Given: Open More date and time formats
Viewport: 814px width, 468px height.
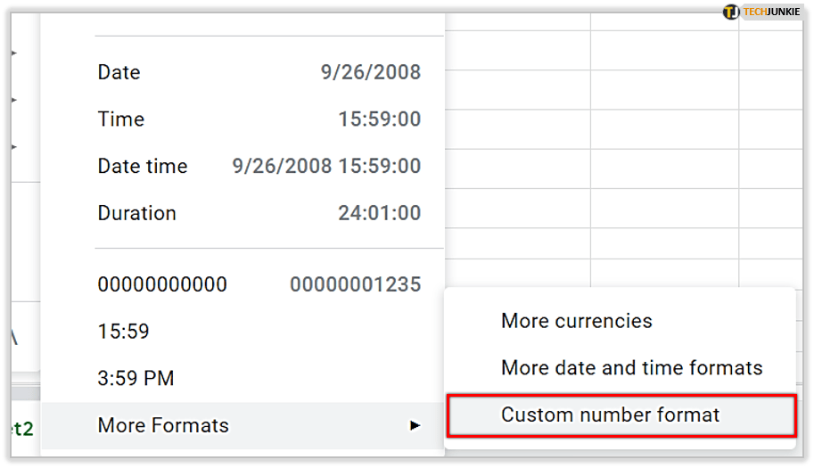Looking at the screenshot, I should pyautogui.click(x=631, y=368).
